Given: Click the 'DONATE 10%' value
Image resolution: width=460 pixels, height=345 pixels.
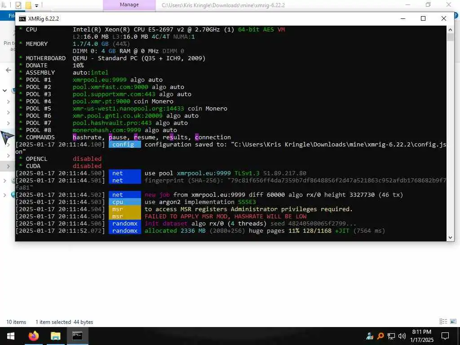Looking at the screenshot, I should [x=78, y=66].
